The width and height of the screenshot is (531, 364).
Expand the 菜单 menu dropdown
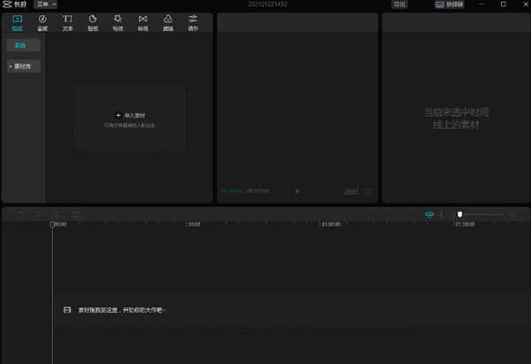tap(45, 4)
